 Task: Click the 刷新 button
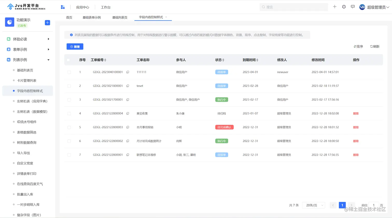point(375,46)
